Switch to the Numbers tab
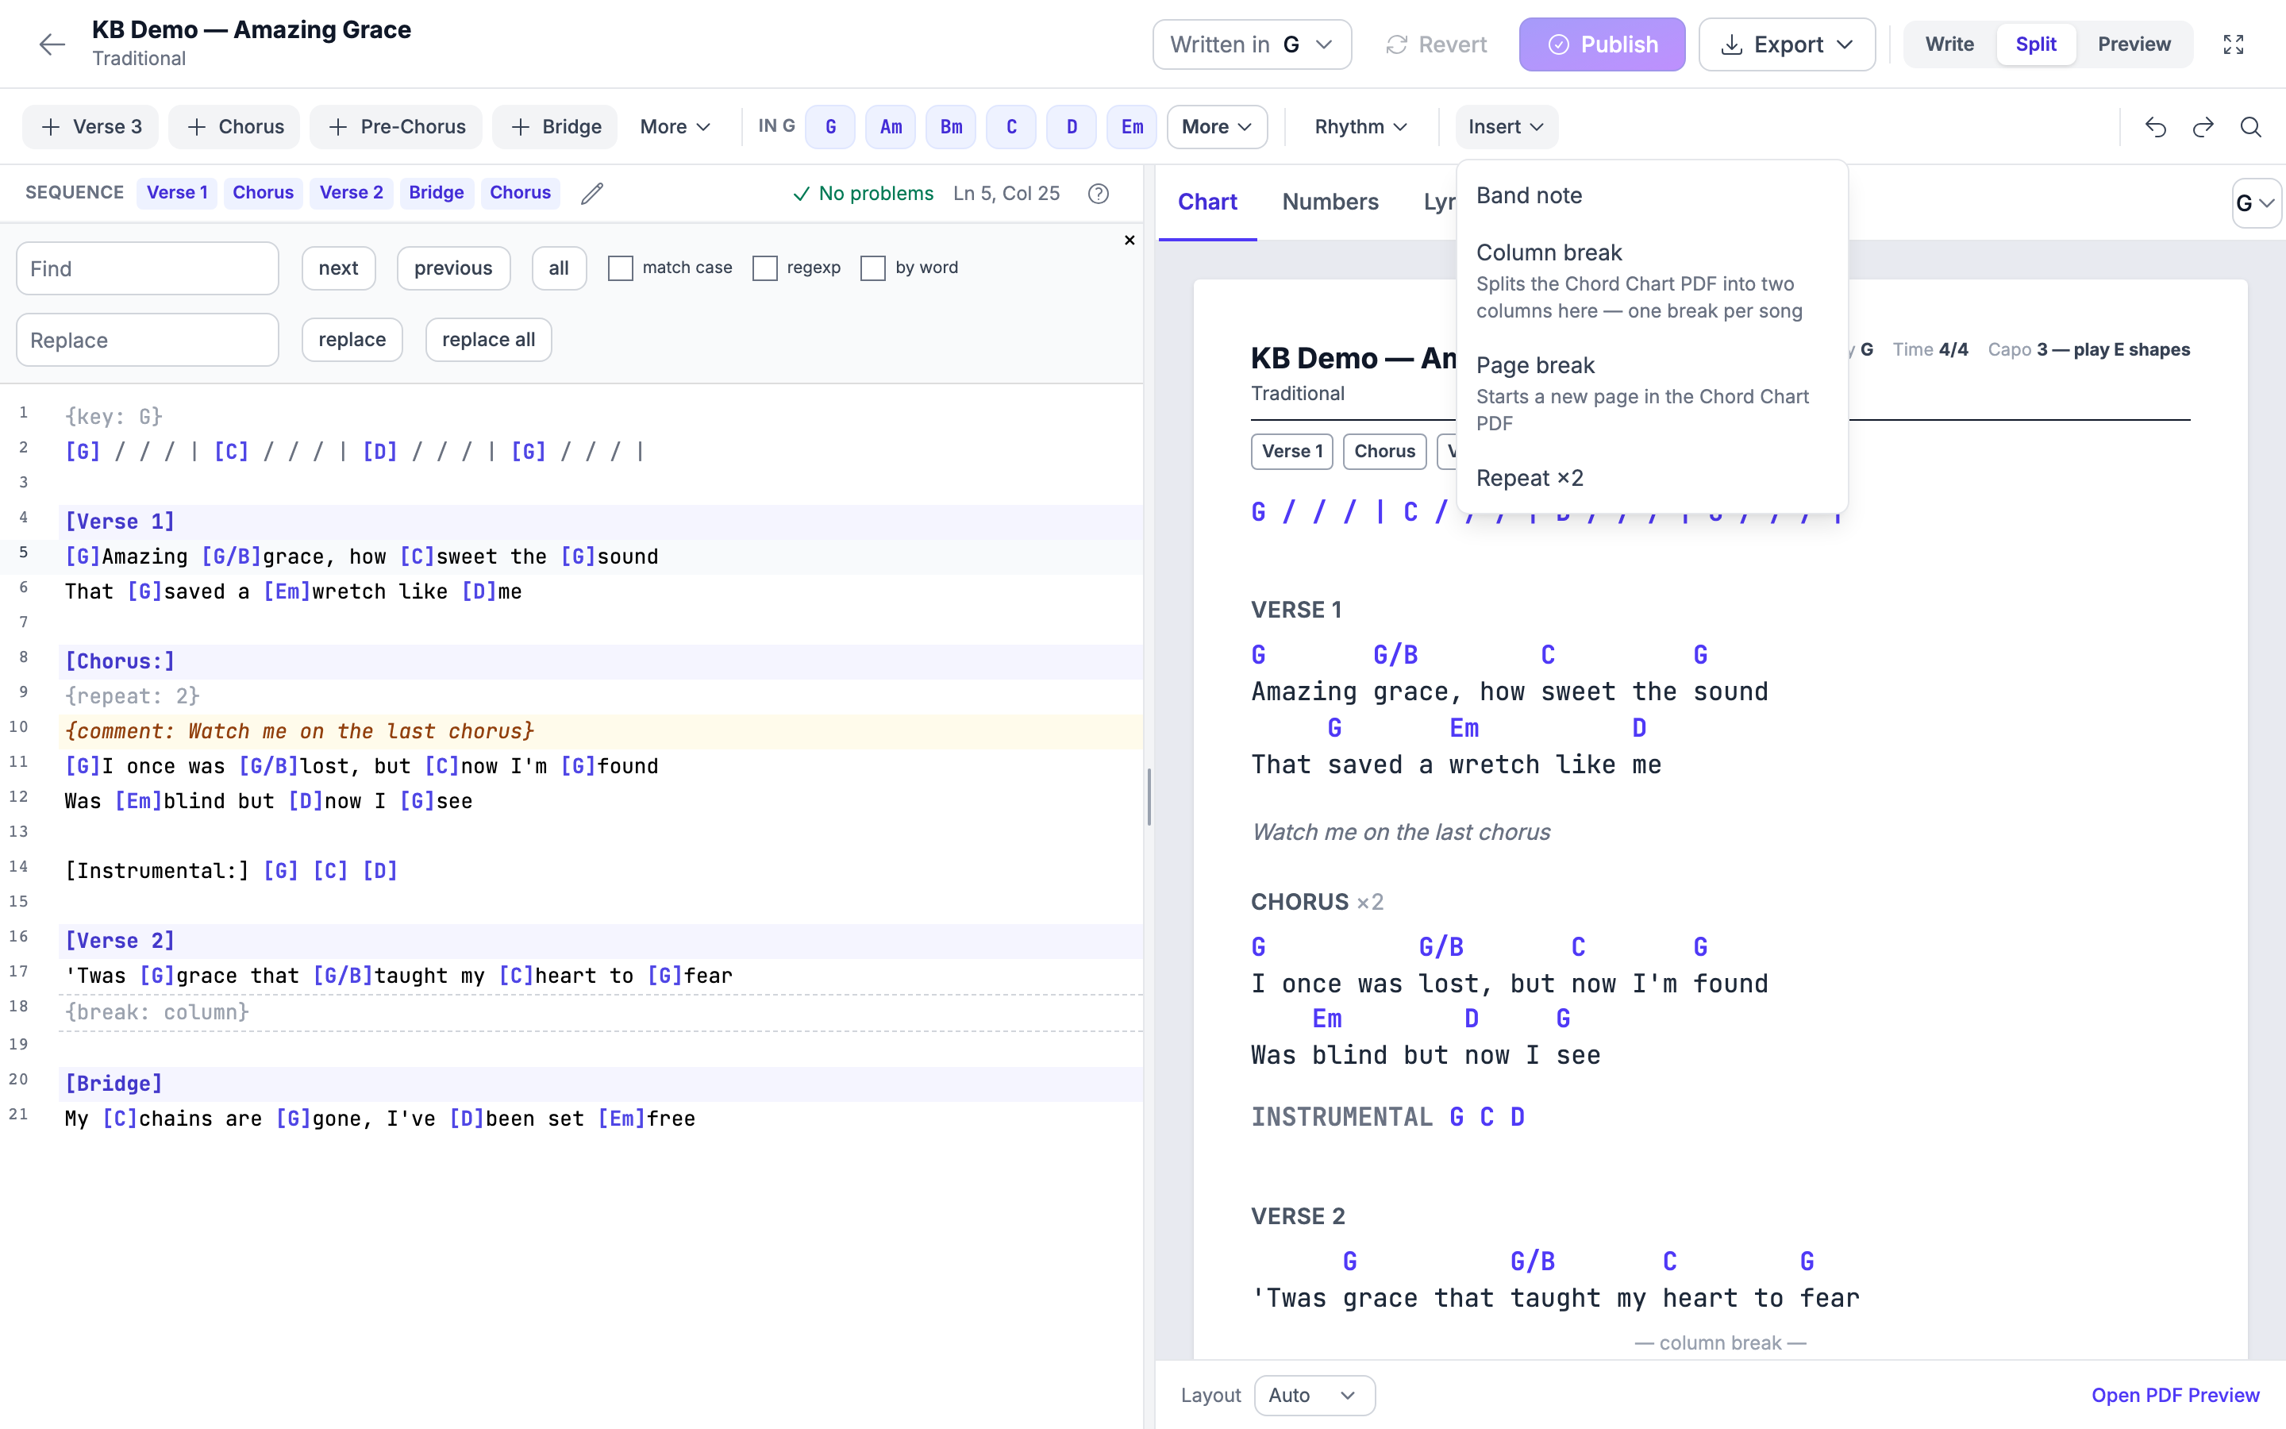 pyautogui.click(x=1330, y=202)
